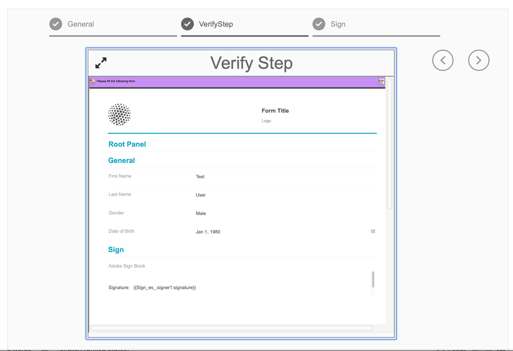The image size is (513, 351).
Task: Select the VerifyStep wizard tab
Action: pos(216,24)
